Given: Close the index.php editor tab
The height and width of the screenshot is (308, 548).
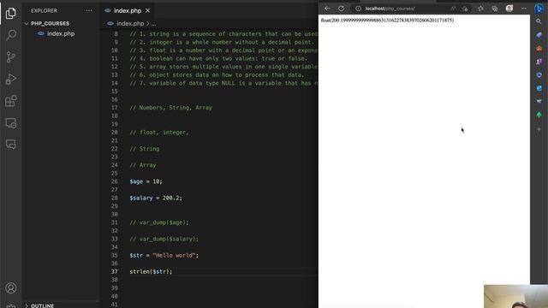Looking at the screenshot, I should (148, 11).
